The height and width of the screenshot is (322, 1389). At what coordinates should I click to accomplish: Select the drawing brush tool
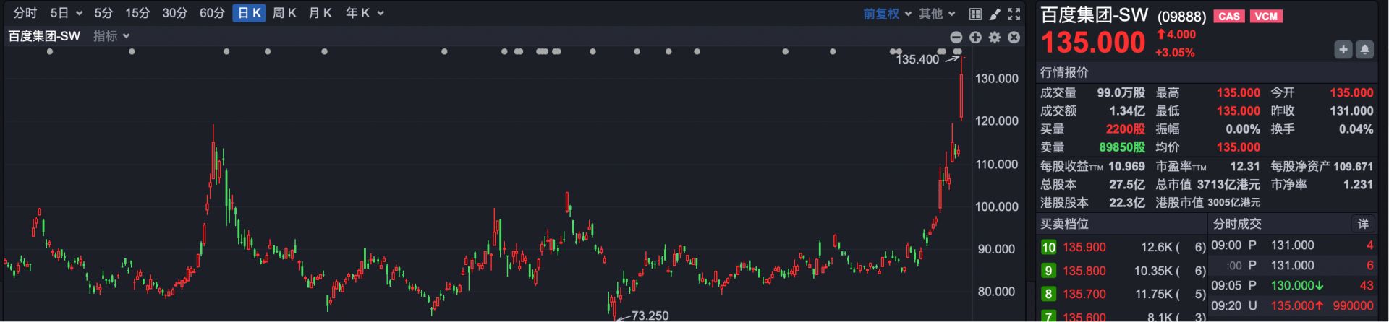(995, 14)
